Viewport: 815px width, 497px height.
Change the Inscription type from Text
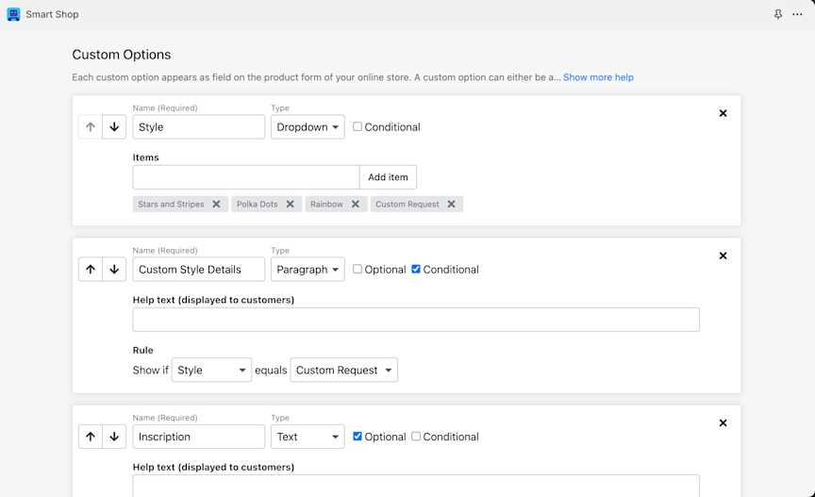[x=308, y=437]
